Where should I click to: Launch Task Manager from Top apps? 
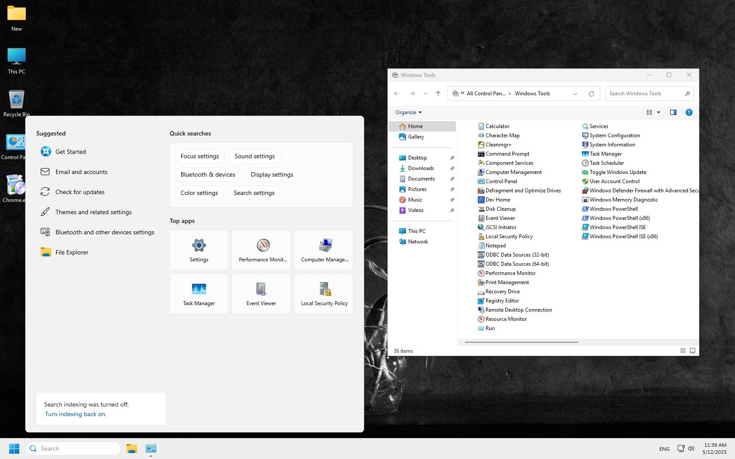pos(199,294)
